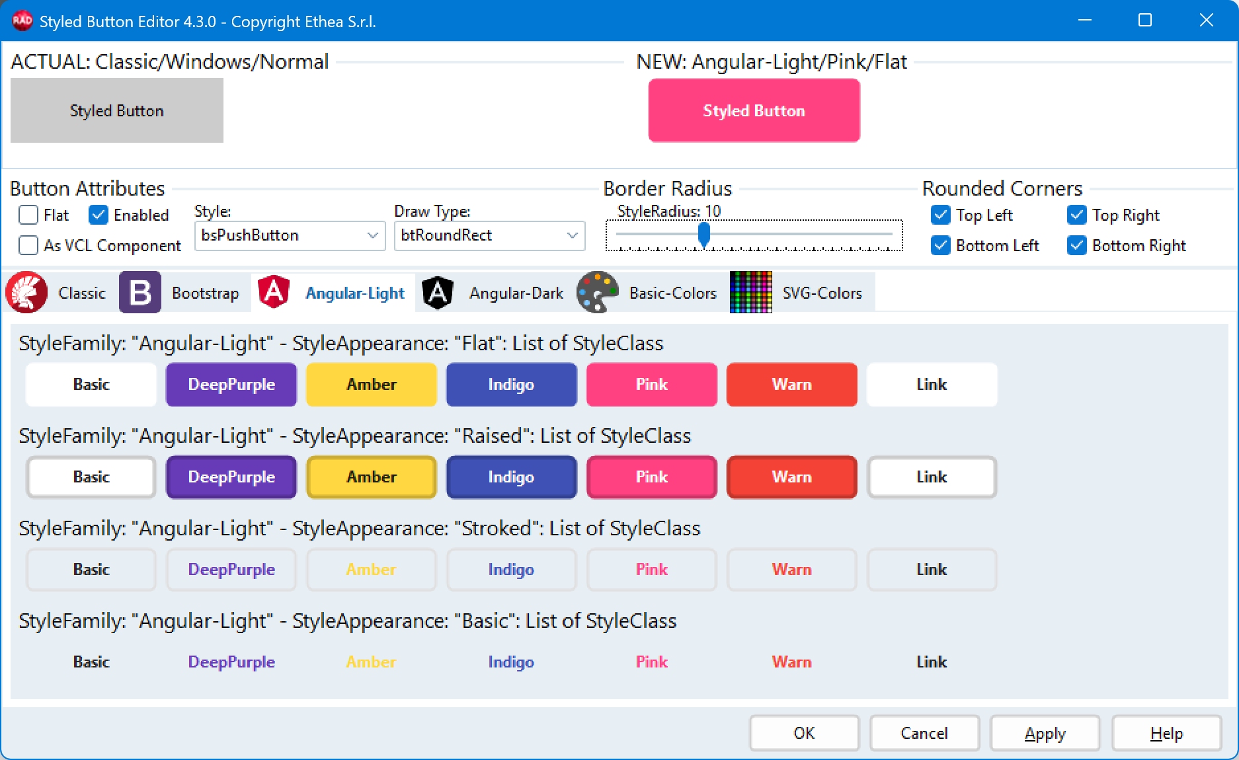
Task: Click the grey ACTUAL Styled Button preview
Action: point(117,110)
